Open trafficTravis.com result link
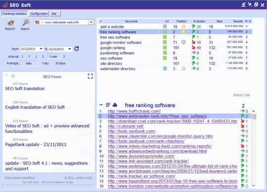Screen dimensions: 267x192 (134, 111)
